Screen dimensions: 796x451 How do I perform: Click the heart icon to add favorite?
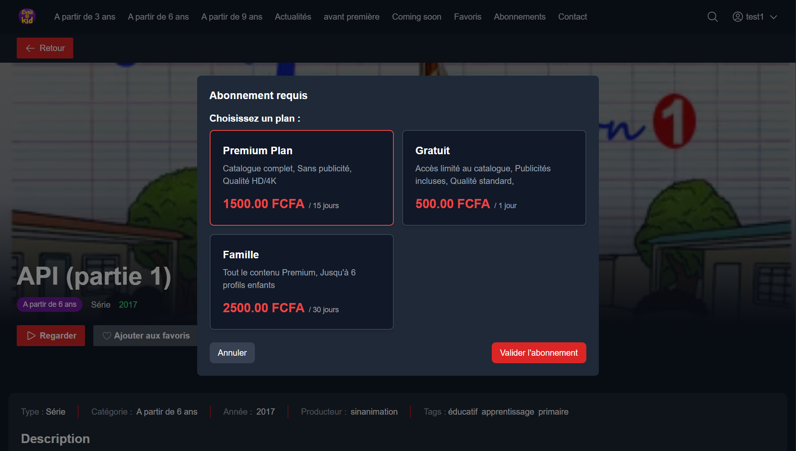coord(107,336)
